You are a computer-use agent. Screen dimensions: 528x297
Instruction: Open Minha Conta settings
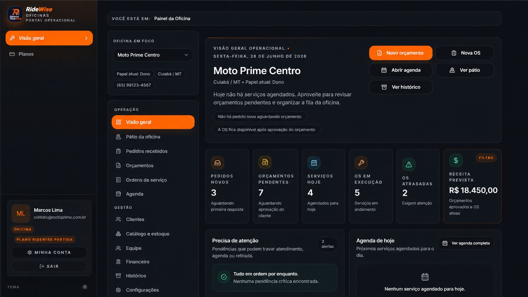click(49, 252)
